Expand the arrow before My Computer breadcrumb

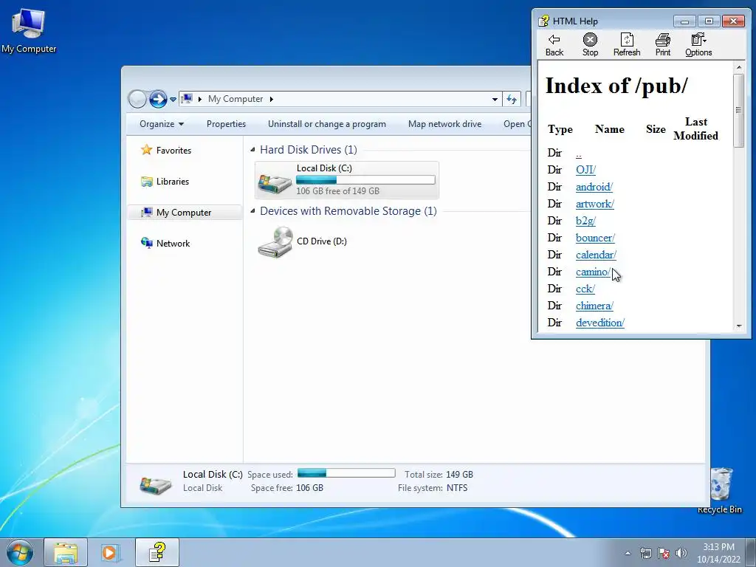click(x=199, y=99)
